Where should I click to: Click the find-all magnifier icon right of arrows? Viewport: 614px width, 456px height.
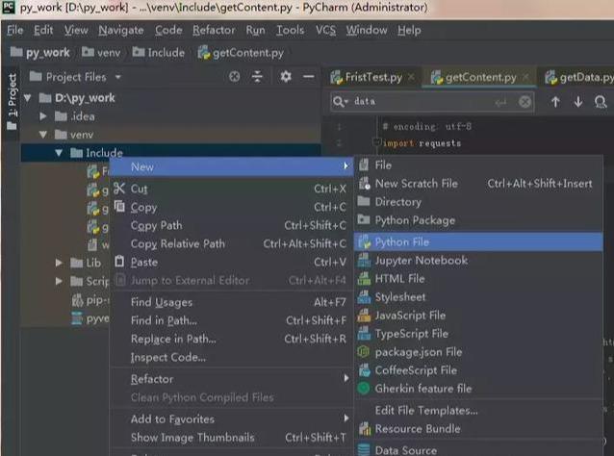(x=600, y=102)
